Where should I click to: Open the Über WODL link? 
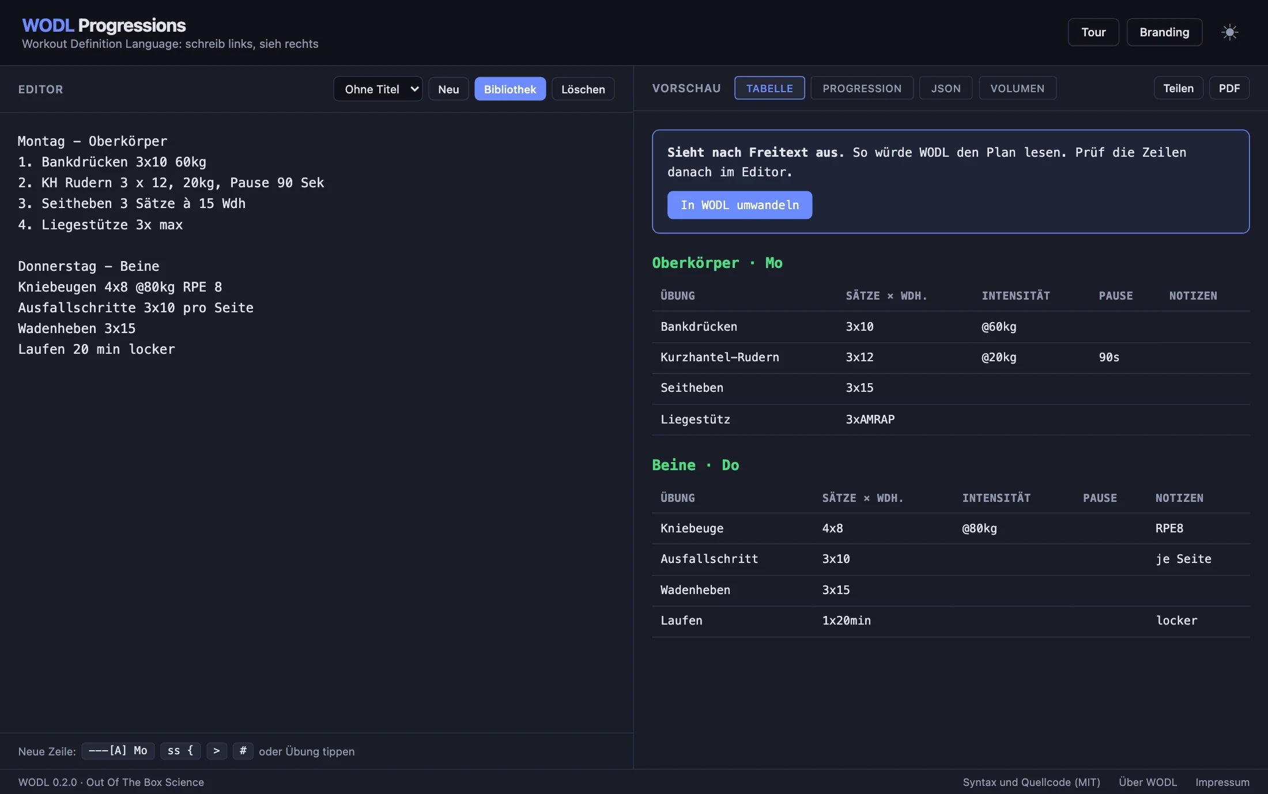(x=1148, y=782)
